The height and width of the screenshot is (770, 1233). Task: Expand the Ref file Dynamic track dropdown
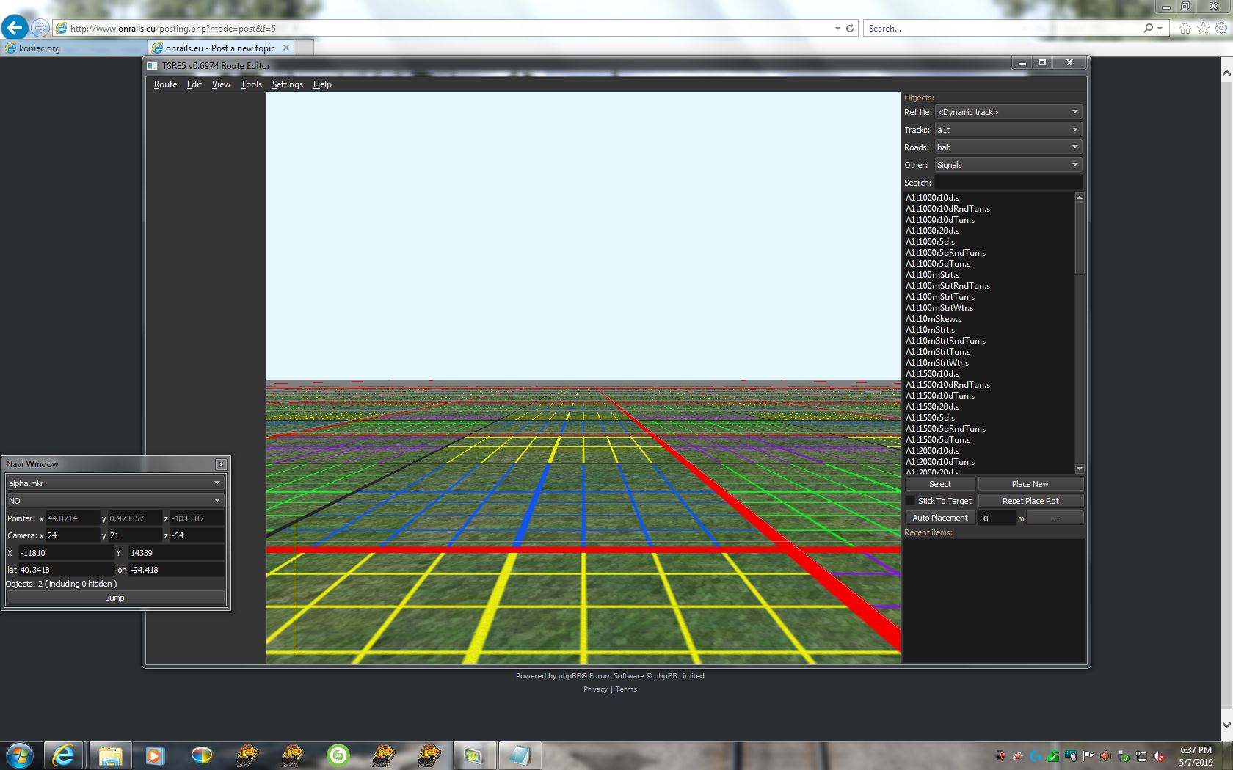(1008, 112)
